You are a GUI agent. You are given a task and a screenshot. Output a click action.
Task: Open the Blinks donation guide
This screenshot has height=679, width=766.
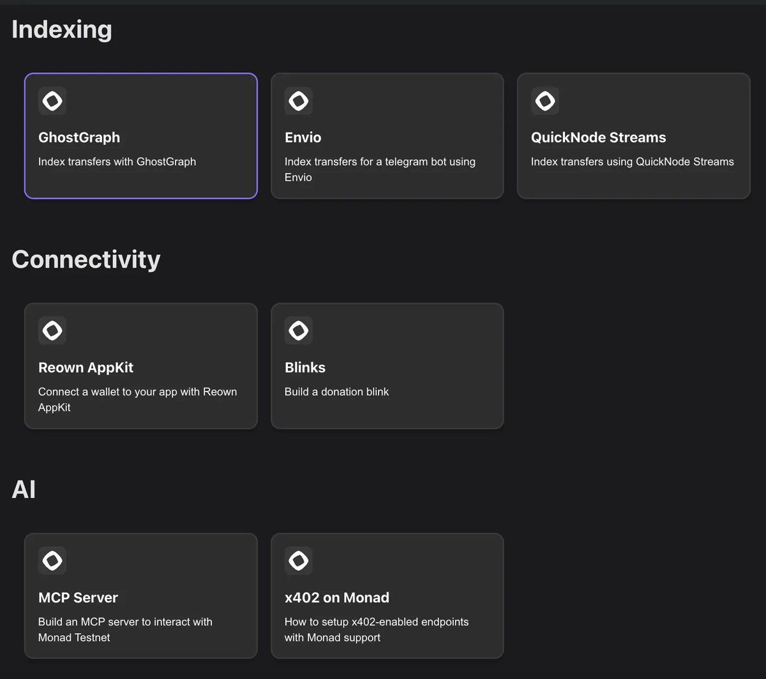click(x=387, y=365)
